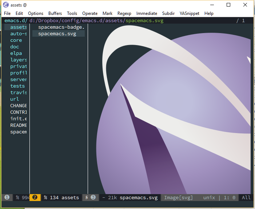Click window number 2 indicator in modeline
255x209 pixels.
[x=35, y=197]
